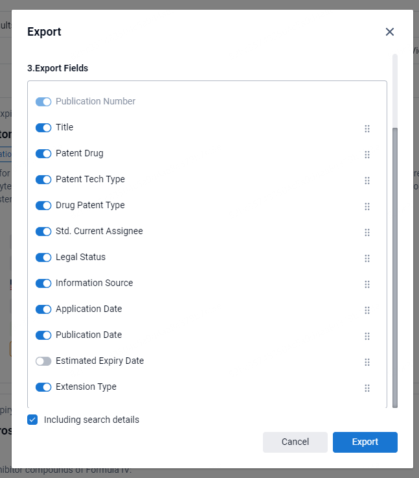Toggle off the Publication Date field
419x478 pixels.
click(43, 335)
